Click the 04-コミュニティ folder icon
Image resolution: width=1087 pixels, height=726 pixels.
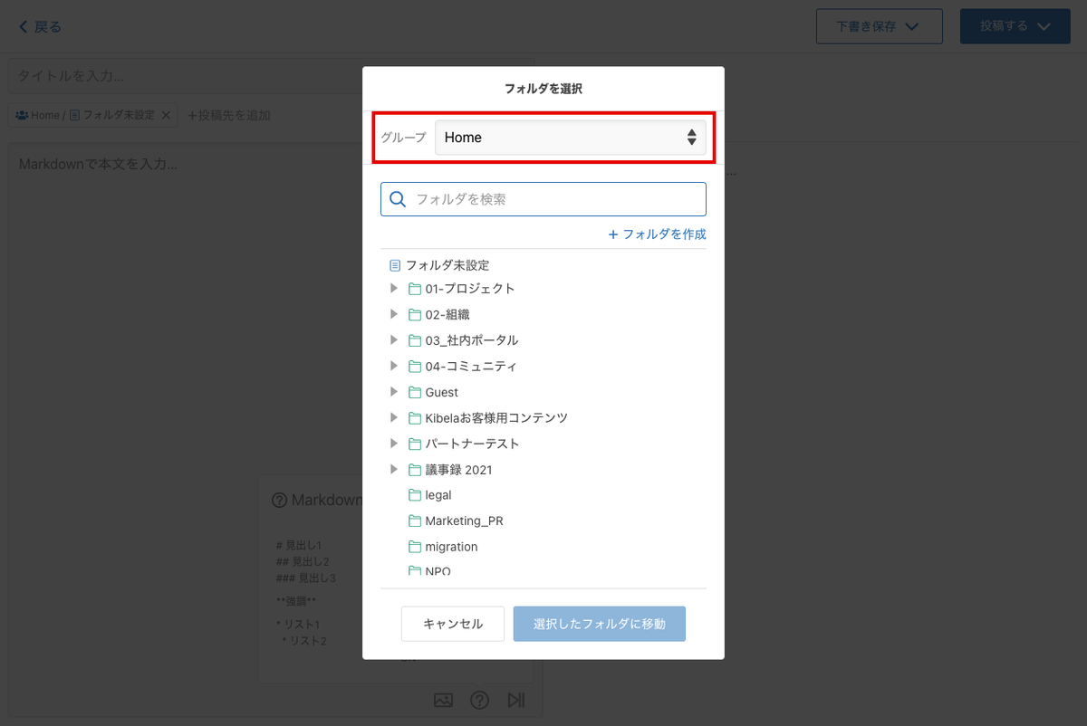415,367
